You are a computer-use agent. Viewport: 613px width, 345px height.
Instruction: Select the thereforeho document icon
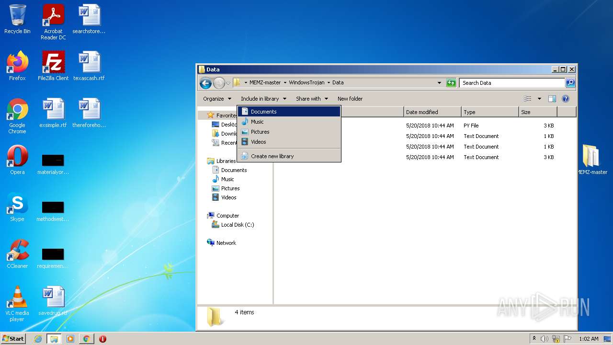(89, 113)
